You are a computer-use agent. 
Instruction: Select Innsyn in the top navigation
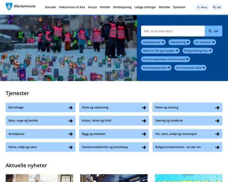coord(92,7)
